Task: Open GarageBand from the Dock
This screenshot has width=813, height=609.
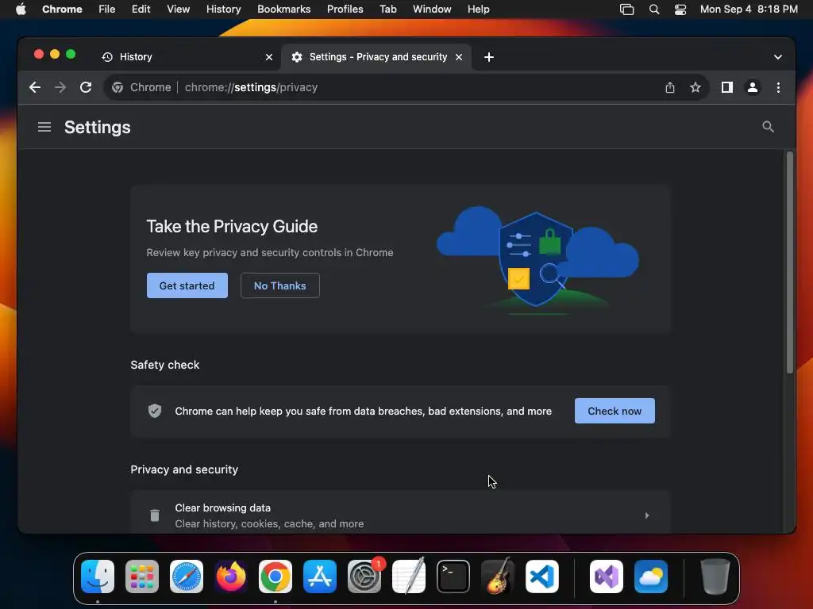Action: (x=498, y=576)
